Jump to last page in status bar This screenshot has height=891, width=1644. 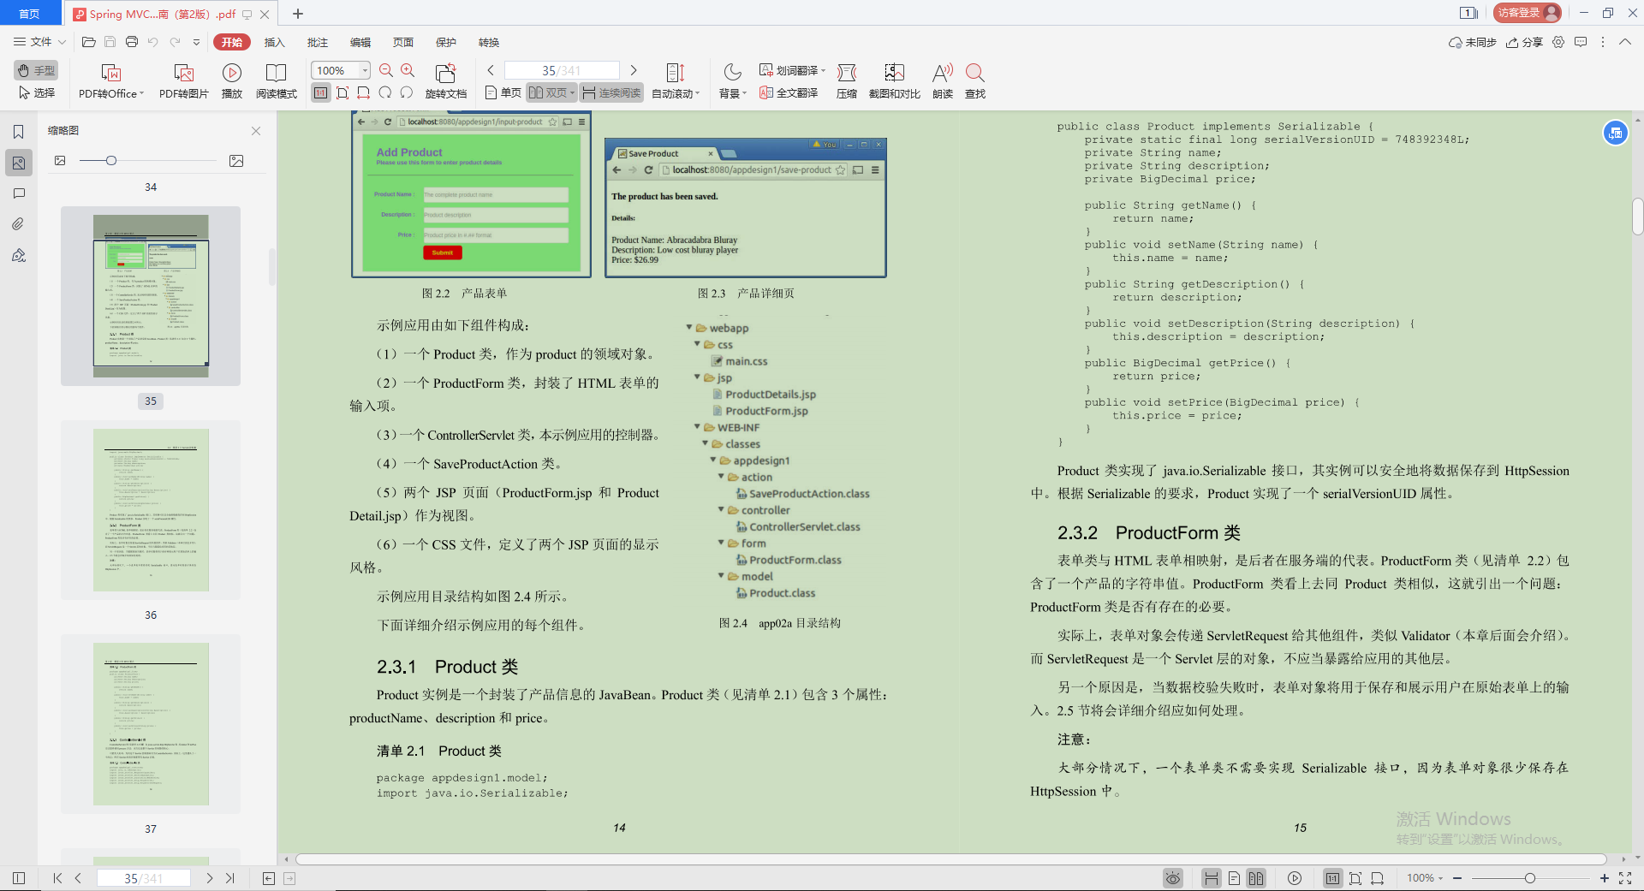(x=229, y=878)
